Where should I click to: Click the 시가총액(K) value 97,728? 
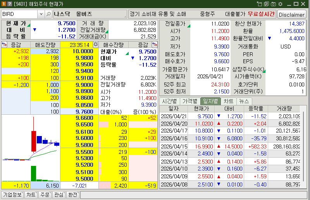pyautogui.click(x=296, y=76)
